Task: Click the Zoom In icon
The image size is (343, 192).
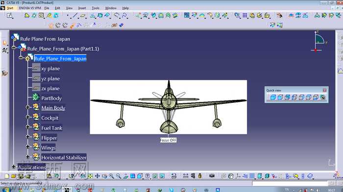Action: coord(112,176)
